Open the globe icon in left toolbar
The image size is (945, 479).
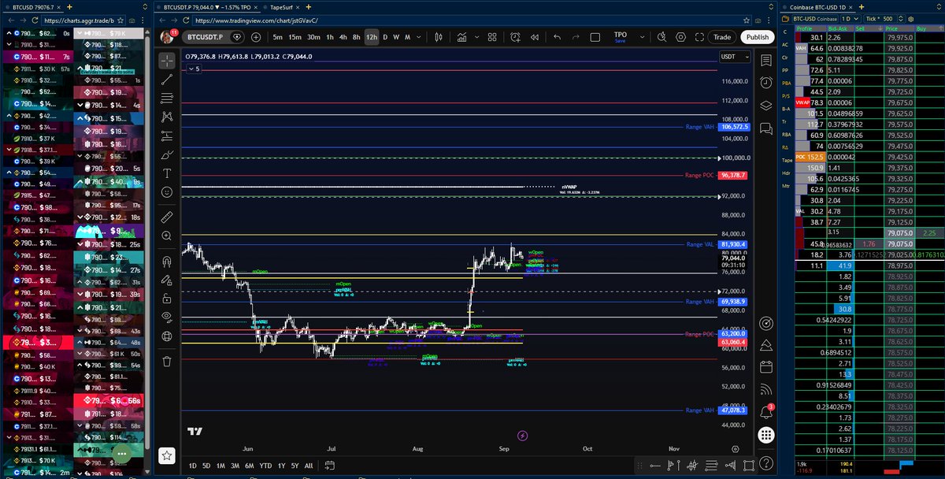tap(167, 336)
